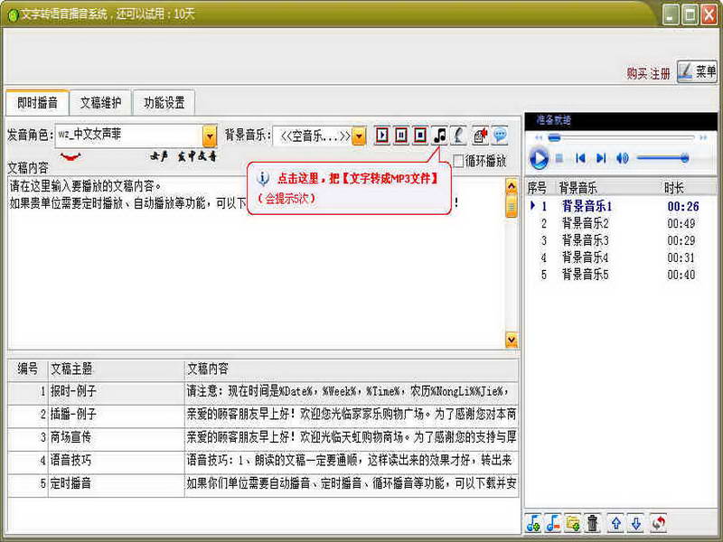723x542 pixels.
Task: Select the 插播-例子 script row
Action: tap(263, 415)
